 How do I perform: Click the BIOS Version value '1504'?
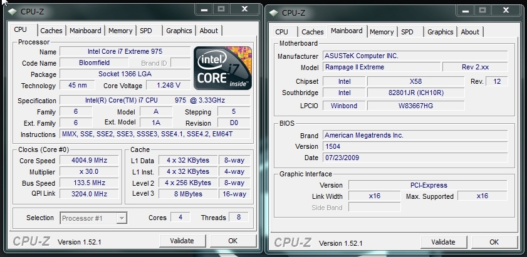(415, 146)
